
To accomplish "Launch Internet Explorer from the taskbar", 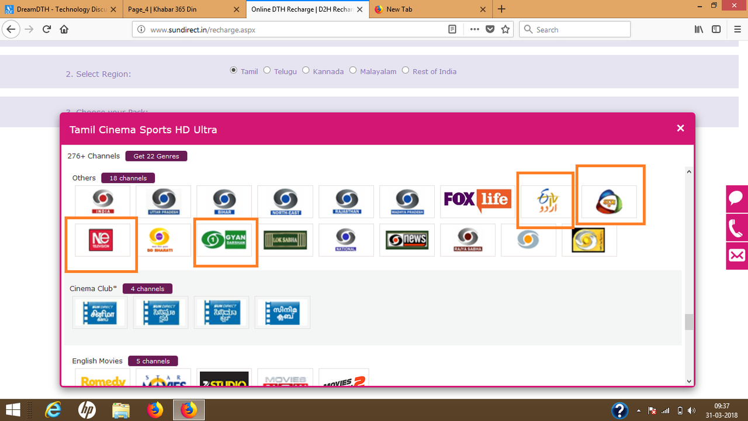I will pos(54,410).
